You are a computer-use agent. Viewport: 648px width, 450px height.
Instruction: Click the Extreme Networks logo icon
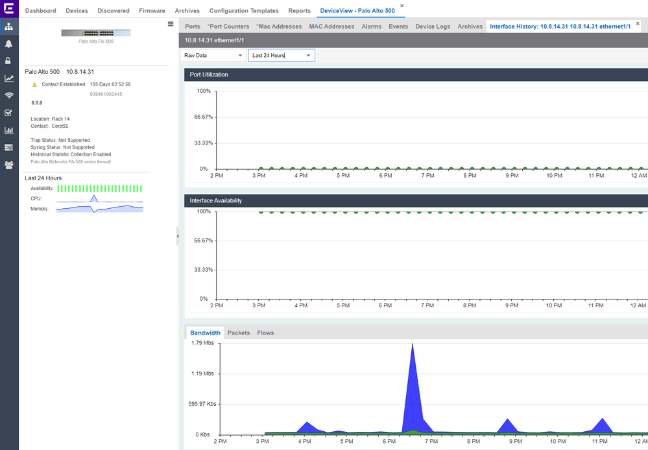pyautogui.click(x=8, y=8)
